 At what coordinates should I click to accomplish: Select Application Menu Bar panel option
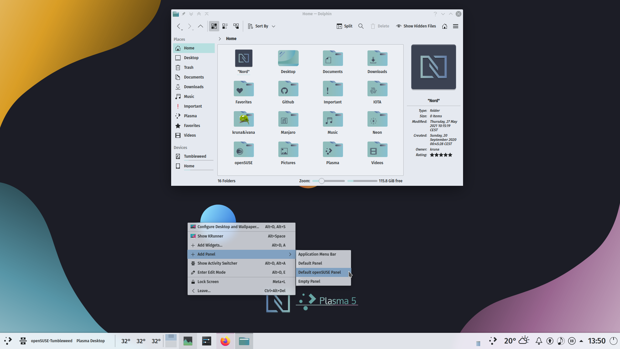tap(323, 254)
